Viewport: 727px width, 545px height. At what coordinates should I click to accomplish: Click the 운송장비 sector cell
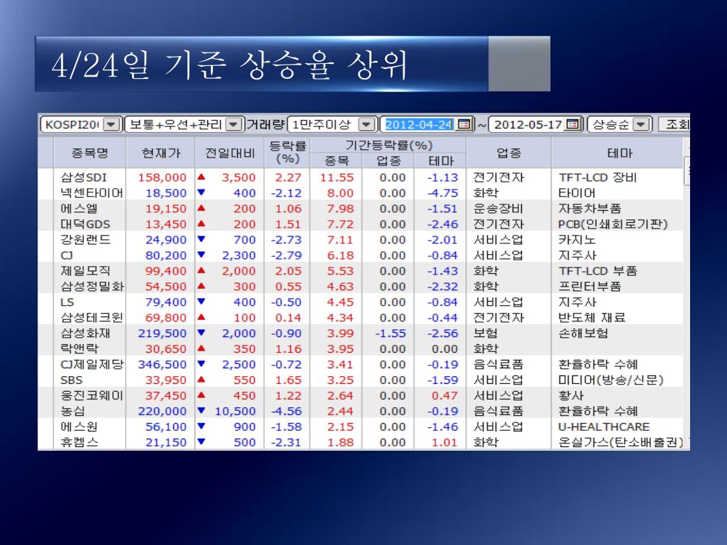tap(498, 209)
